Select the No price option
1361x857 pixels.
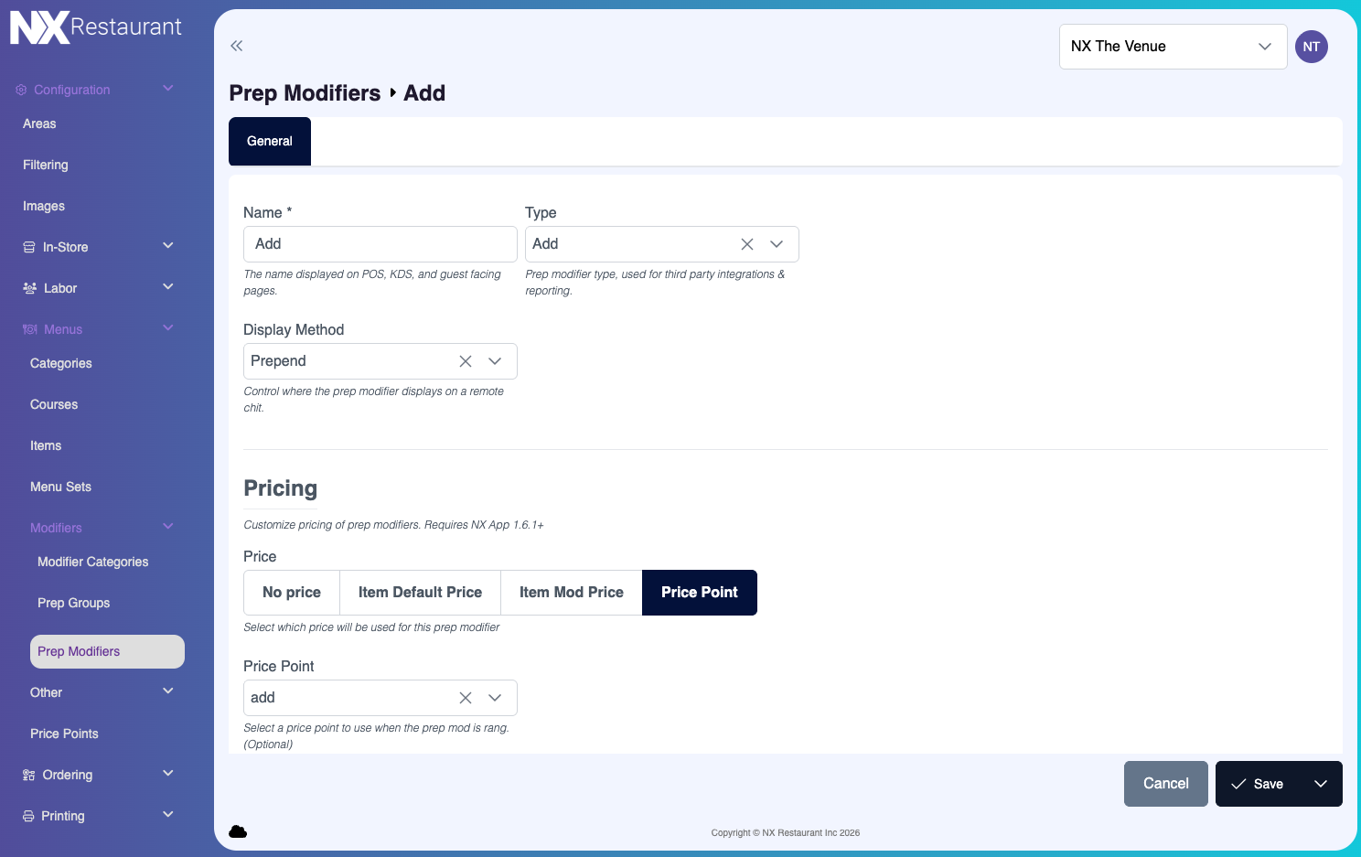[x=291, y=593]
